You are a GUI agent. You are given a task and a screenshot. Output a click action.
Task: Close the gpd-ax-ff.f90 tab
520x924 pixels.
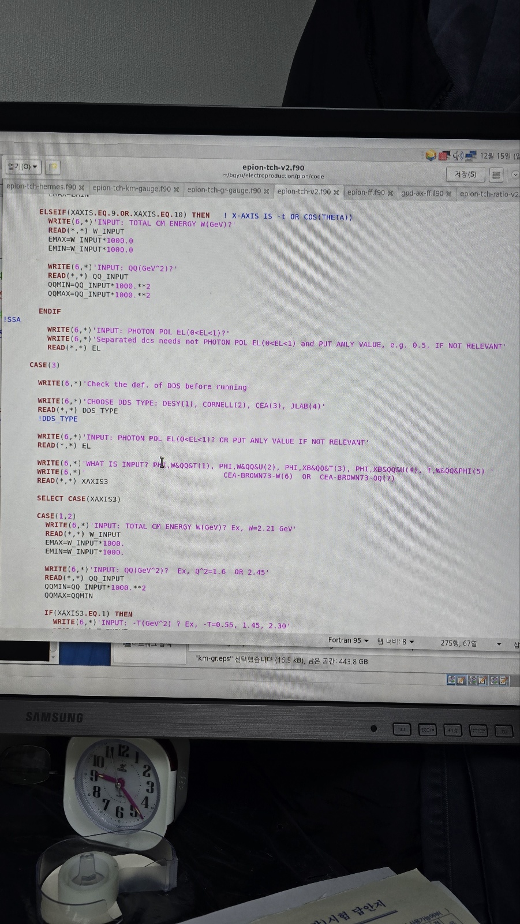448,193
